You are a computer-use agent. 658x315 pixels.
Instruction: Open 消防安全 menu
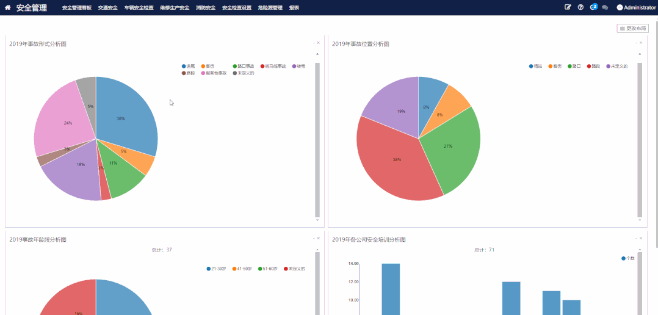point(206,7)
